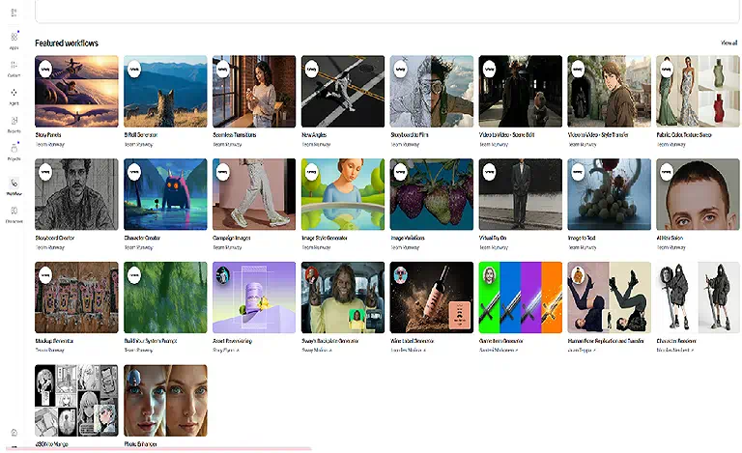Image resolution: width=742 pixels, height=453 pixels.
Task: Click the Runway badge on Storyboard Creator card
Action: (x=45, y=172)
